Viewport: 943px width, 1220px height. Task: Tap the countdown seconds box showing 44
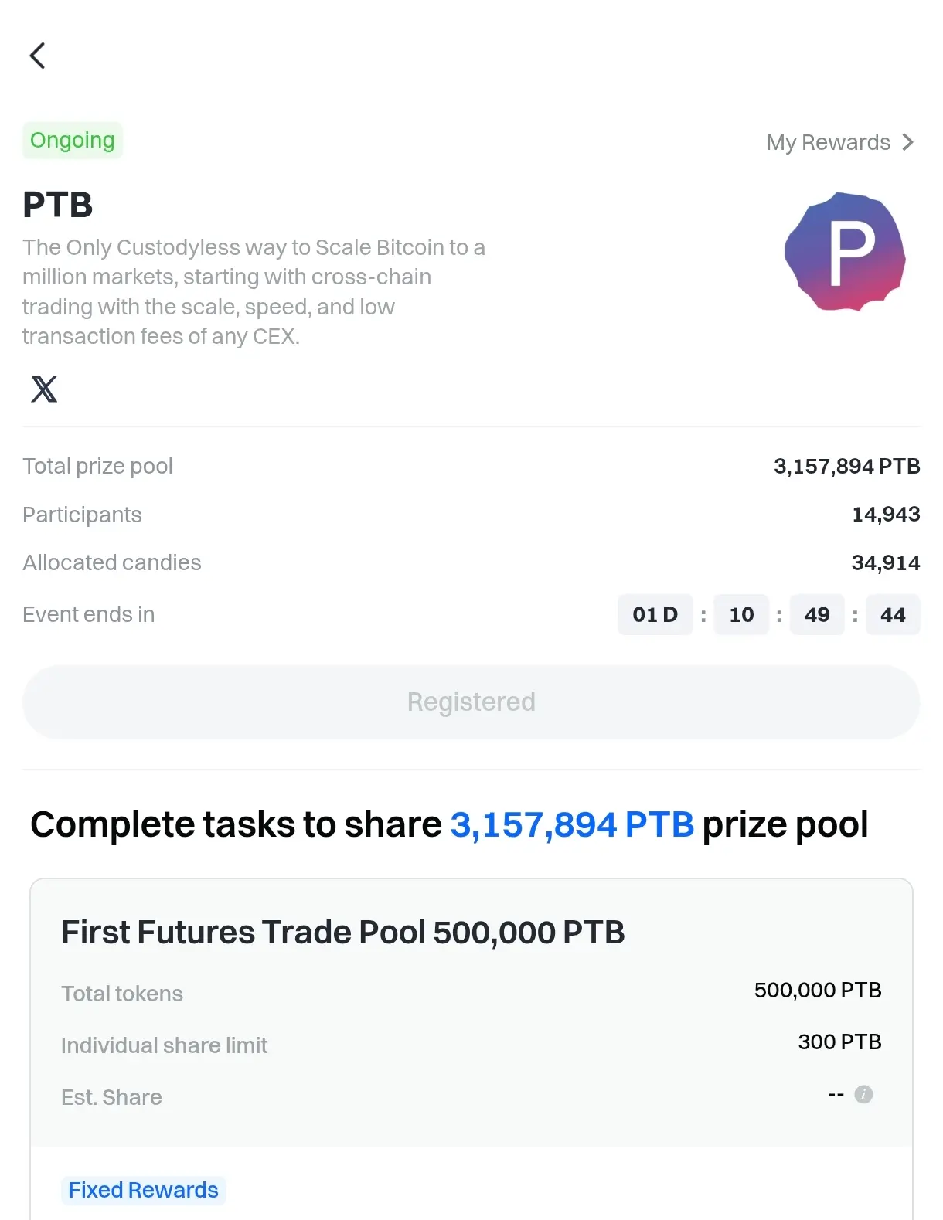893,615
